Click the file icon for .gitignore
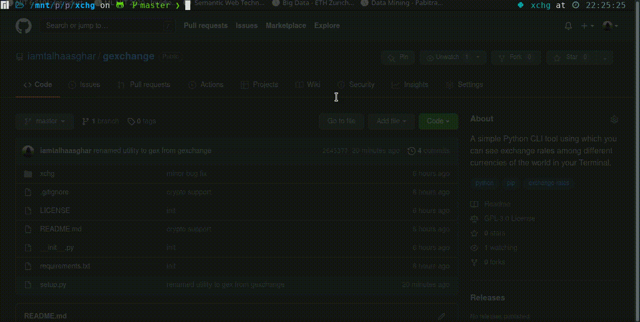This screenshot has height=322, width=640. click(28, 192)
